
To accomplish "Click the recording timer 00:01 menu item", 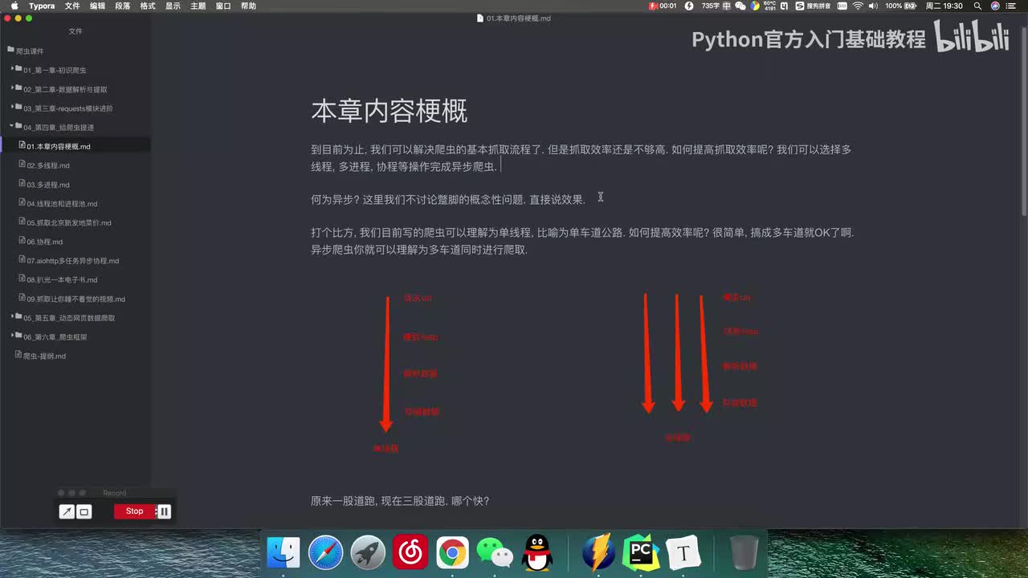I will pos(663,6).
